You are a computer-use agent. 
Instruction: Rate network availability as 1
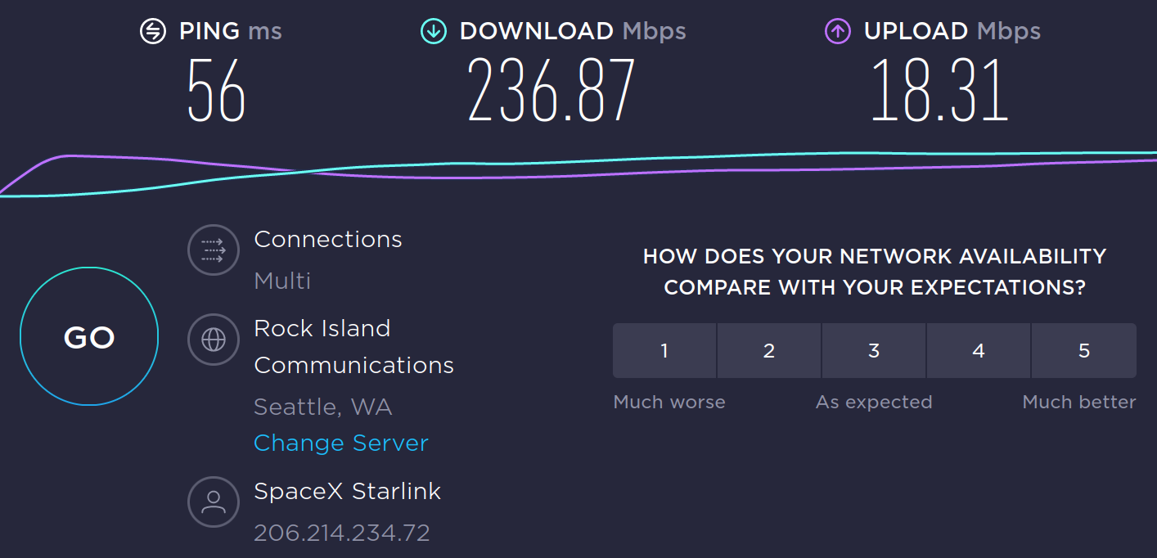click(664, 351)
